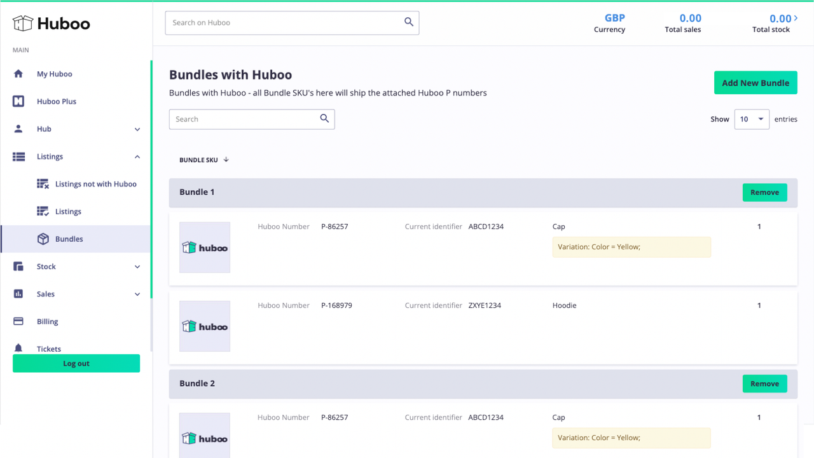
Task: Click the Add New Bundle button
Action: click(x=755, y=83)
